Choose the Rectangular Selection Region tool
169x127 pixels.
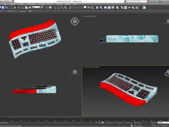[x=11, y=7]
